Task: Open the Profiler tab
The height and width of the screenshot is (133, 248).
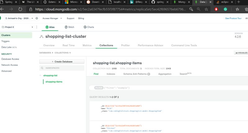Action: click(126, 45)
